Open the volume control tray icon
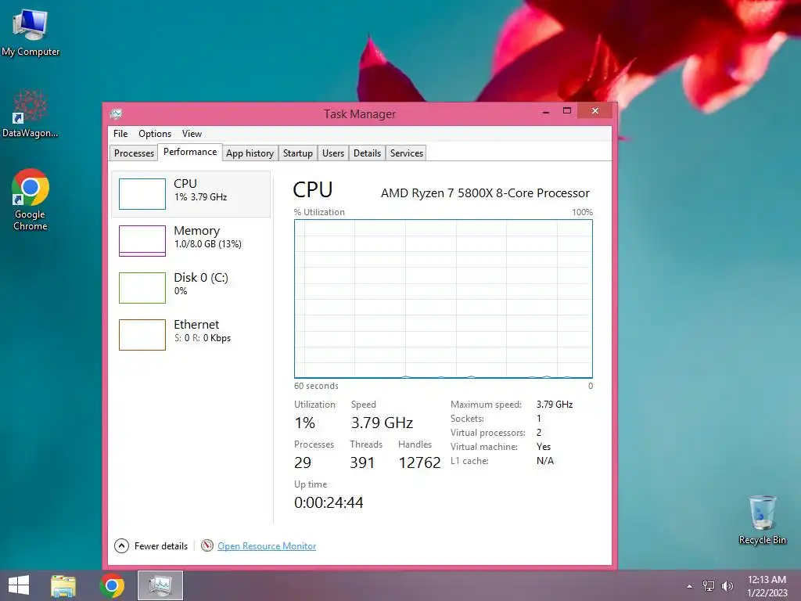Image resolution: width=801 pixels, height=601 pixels. pyautogui.click(x=727, y=586)
